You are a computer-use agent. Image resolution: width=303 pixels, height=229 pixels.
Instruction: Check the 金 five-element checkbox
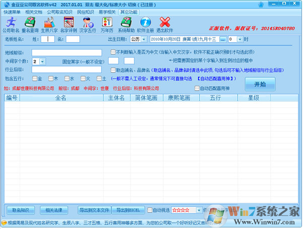coord(34,79)
